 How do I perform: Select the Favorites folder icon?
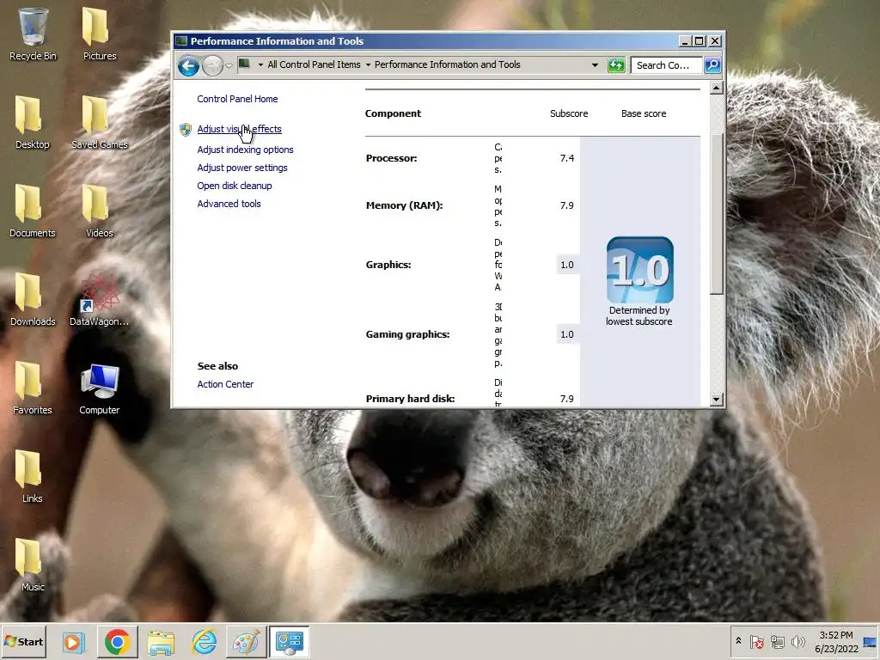pyautogui.click(x=32, y=389)
